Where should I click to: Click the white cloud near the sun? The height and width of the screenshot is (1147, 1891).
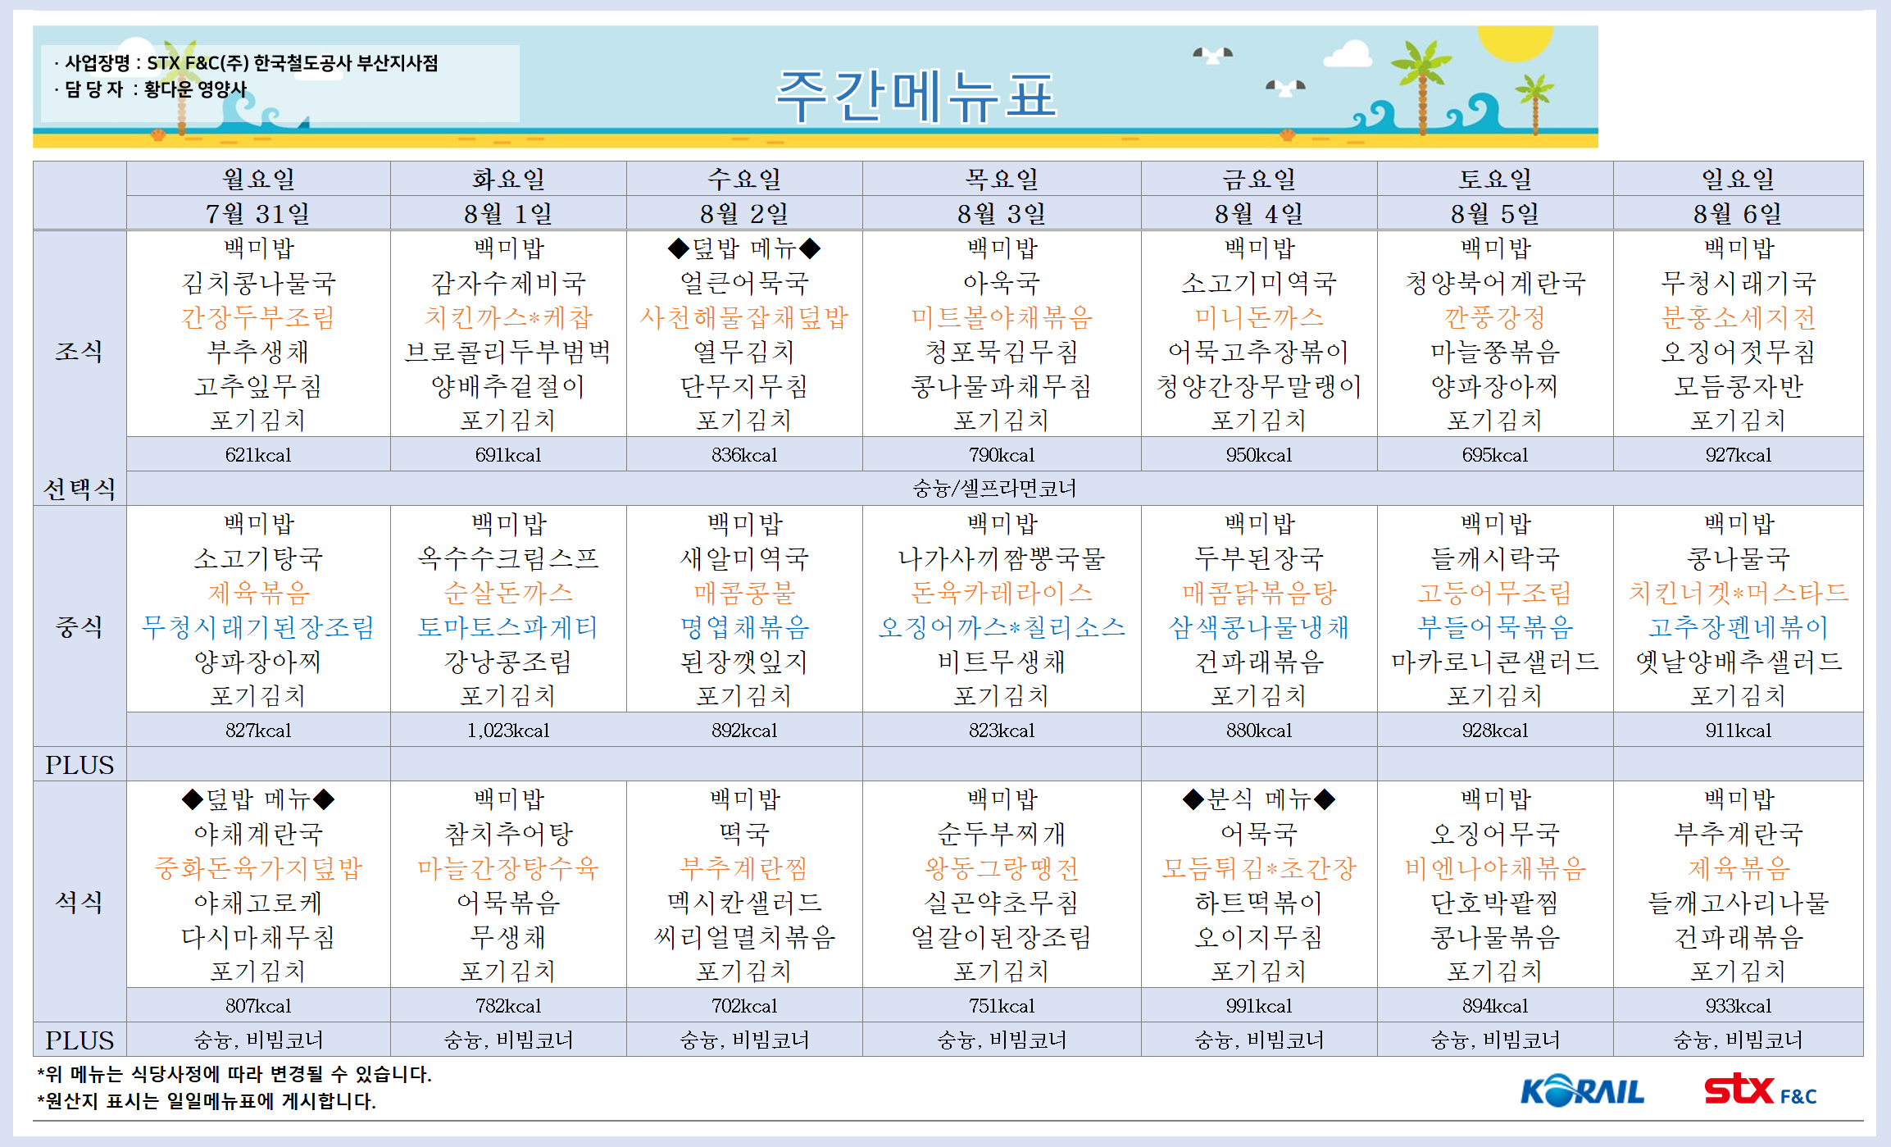(1348, 54)
